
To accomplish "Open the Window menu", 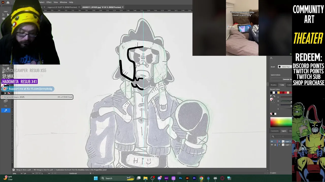I will 63,2.
